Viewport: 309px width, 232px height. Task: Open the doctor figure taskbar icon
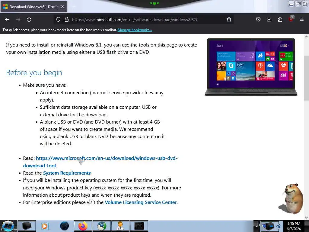pyautogui.click(x=120, y=226)
